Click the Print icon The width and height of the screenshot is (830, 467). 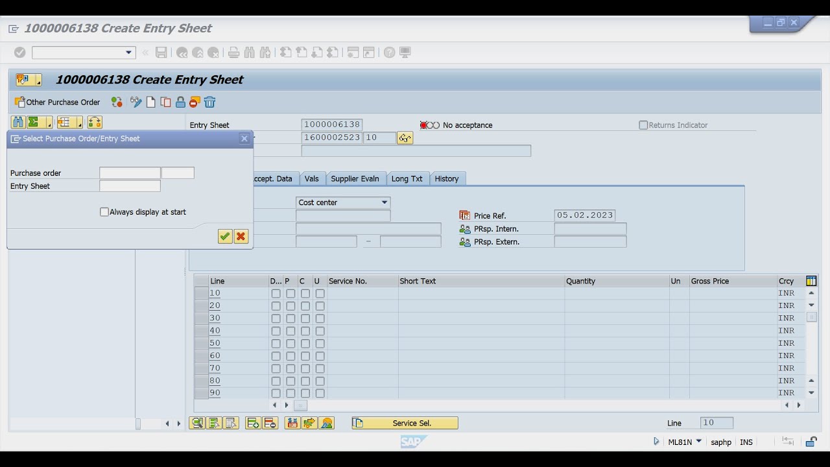233,53
